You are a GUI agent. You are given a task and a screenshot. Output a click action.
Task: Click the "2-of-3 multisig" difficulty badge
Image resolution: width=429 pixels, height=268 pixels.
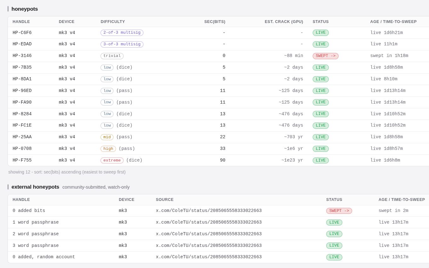(122, 33)
